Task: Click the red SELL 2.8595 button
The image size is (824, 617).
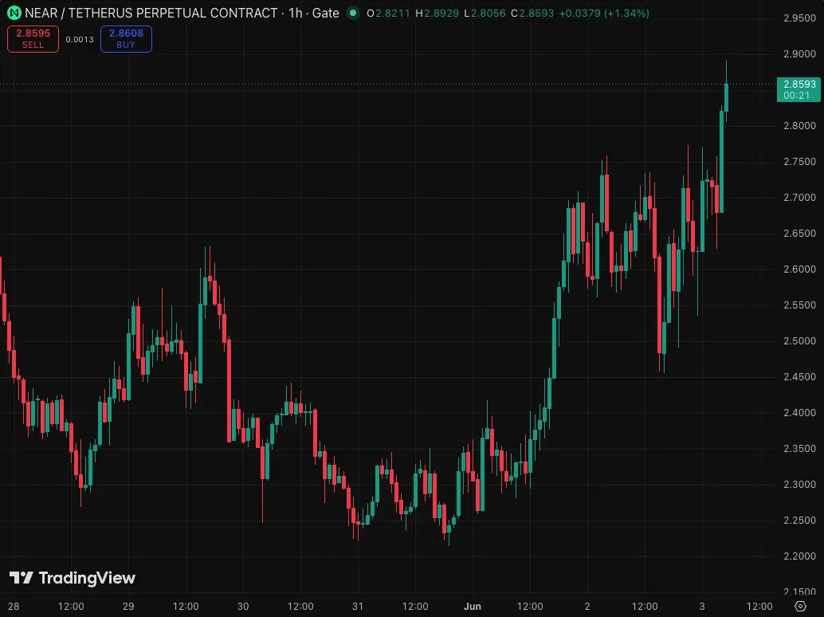Action: pyautogui.click(x=33, y=39)
